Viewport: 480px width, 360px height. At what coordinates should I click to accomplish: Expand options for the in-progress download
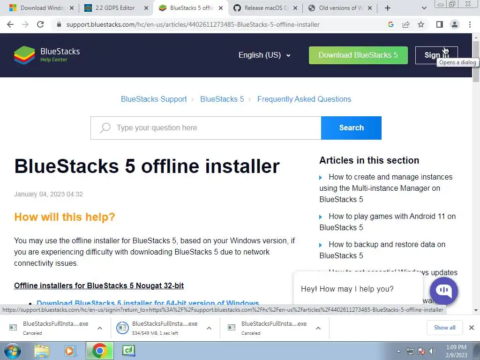point(209,328)
